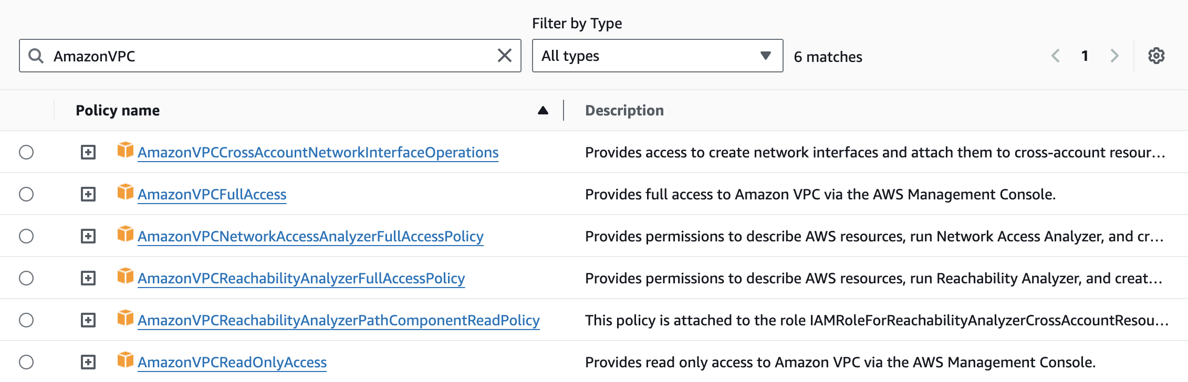Screen dimensions: 1188x382
Task: Click the Description column header
Action: [x=624, y=110]
